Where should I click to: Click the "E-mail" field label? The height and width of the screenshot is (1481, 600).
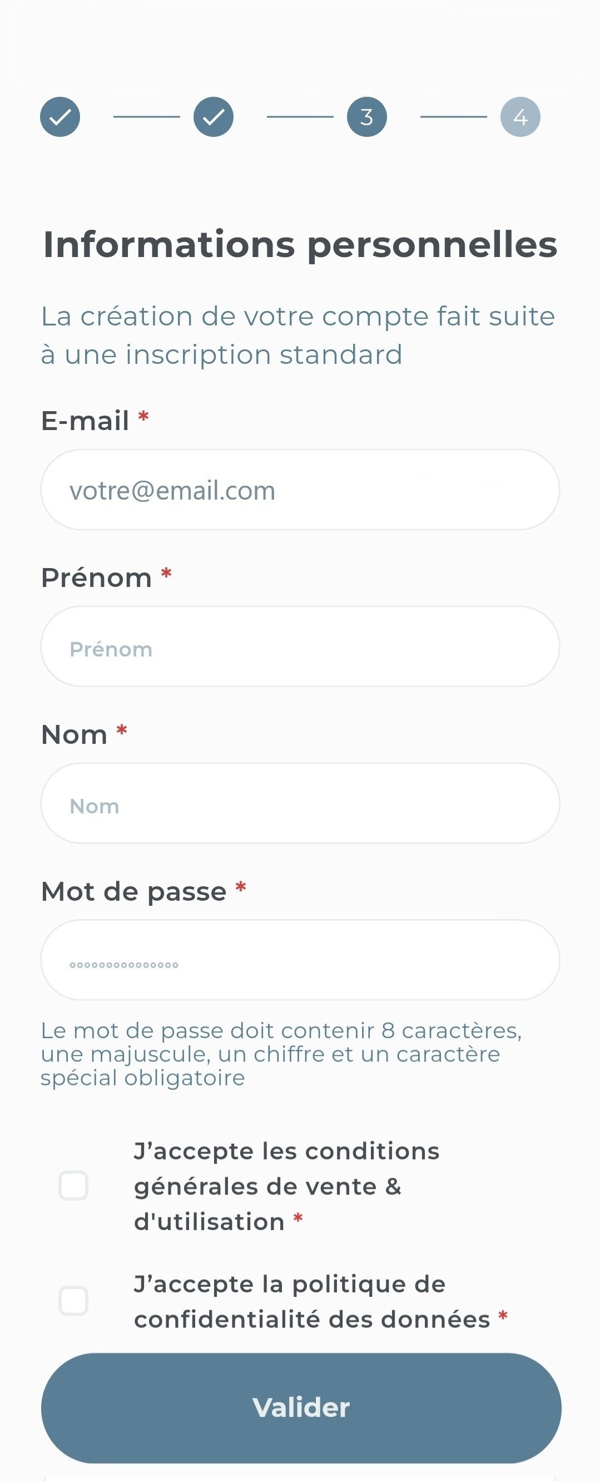pyautogui.click(x=85, y=421)
